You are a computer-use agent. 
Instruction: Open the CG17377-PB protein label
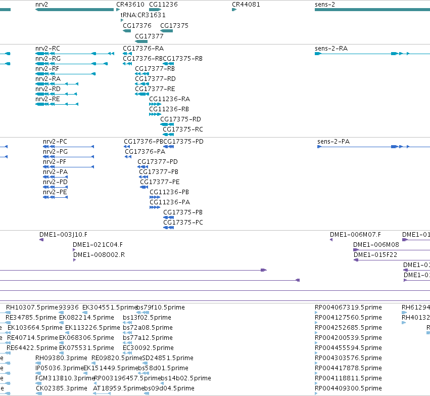[159, 172]
